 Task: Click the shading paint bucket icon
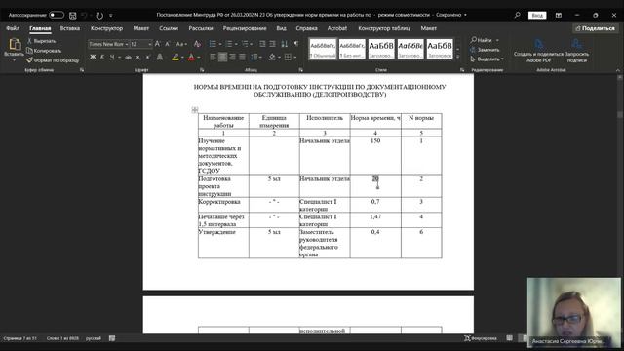tap(272, 58)
